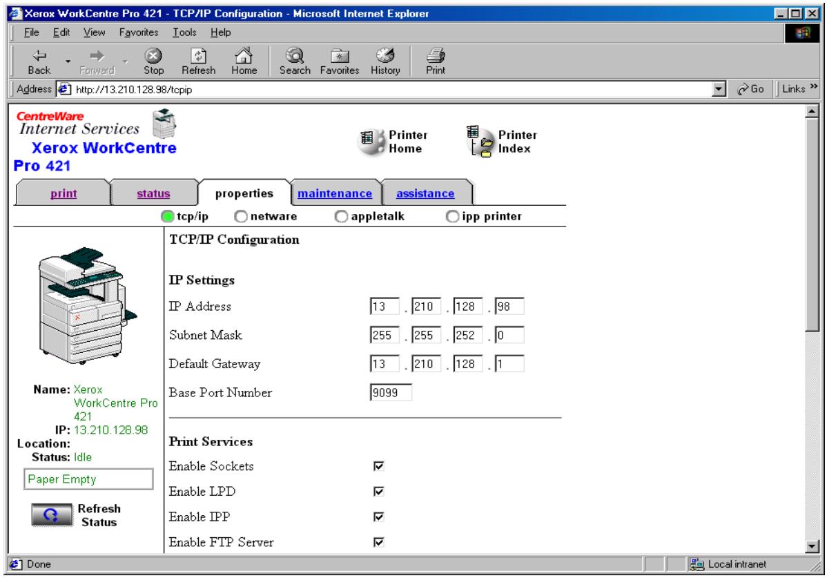Switch to the print tab
The height and width of the screenshot is (578, 827).
tap(64, 193)
